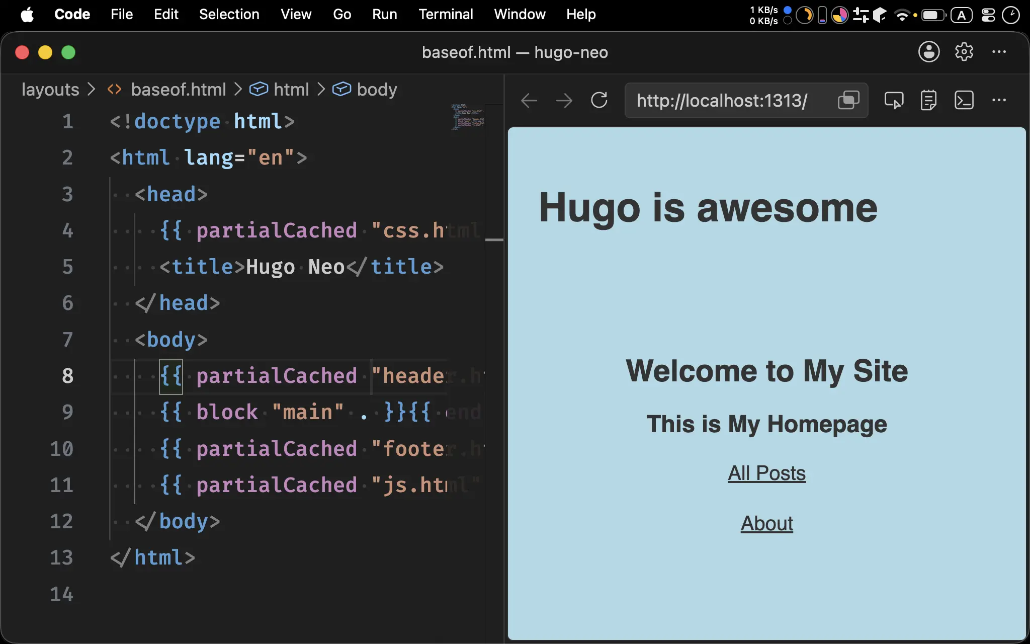The image size is (1030, 644).
Task: Click the title text 'Hugo Neo' in code
Action: [x=295, y=267]
